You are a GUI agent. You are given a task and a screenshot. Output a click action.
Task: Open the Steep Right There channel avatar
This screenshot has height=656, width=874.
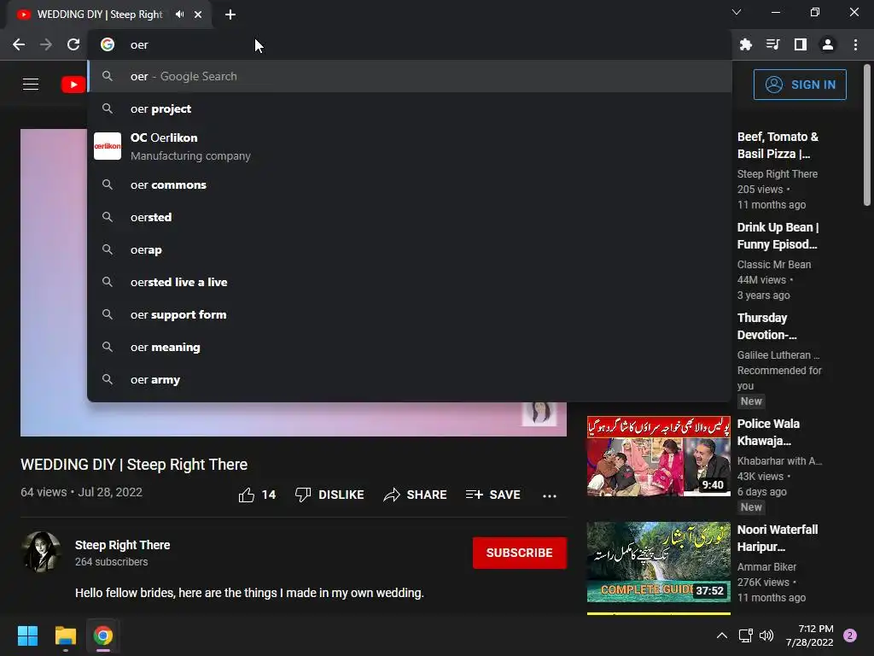pos(41,553)
